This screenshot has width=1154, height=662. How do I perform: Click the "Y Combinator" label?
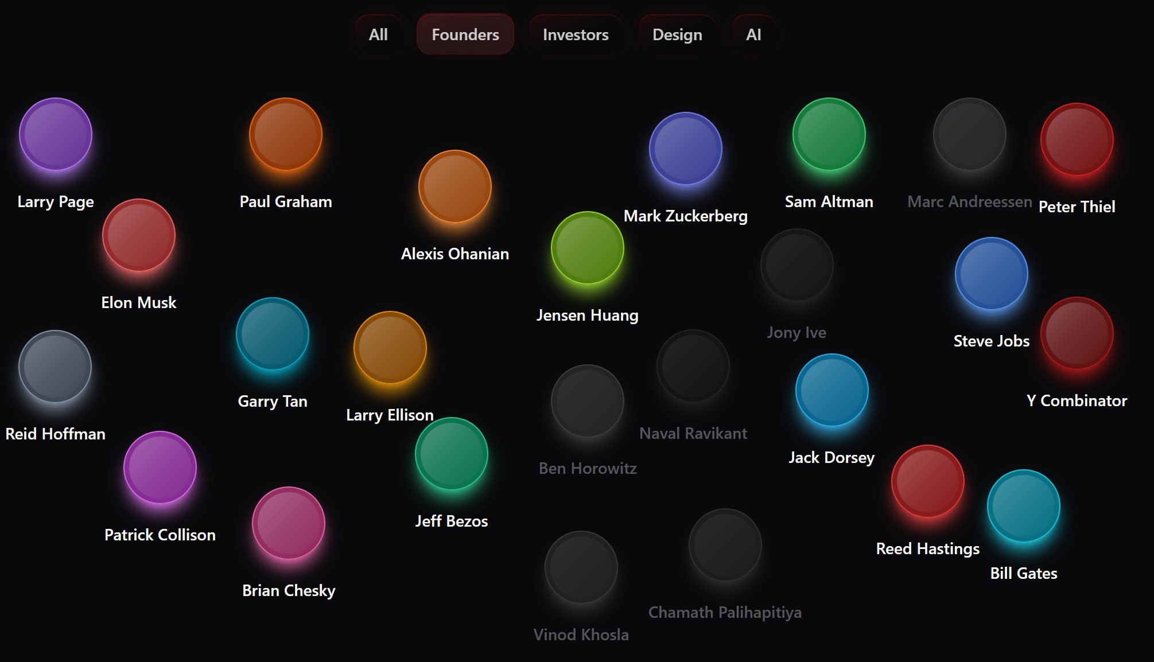pos(1077,401)
